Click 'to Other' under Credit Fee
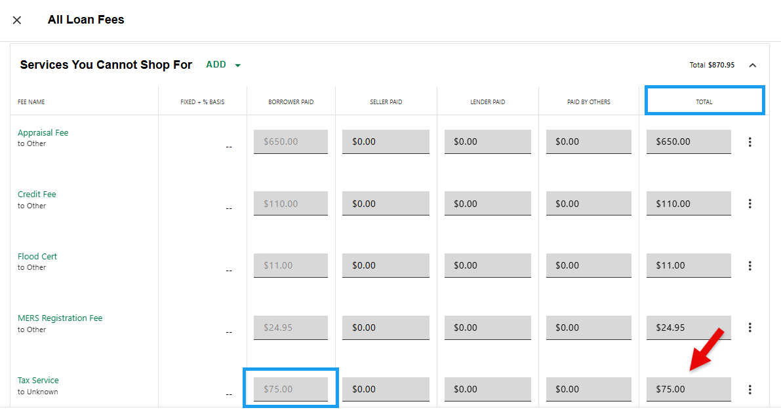 pos(32,206)
